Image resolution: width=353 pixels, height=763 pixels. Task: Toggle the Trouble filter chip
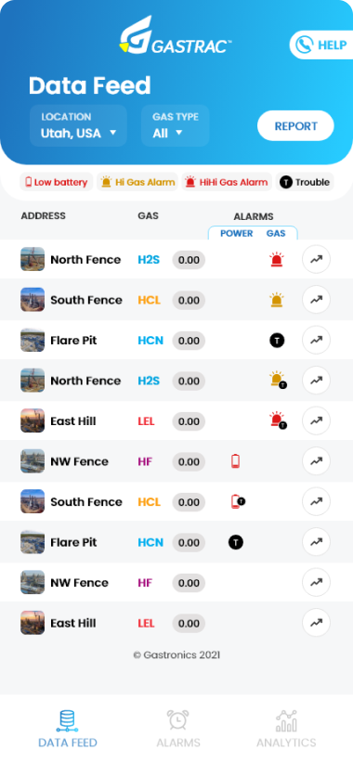pos(305,182)
